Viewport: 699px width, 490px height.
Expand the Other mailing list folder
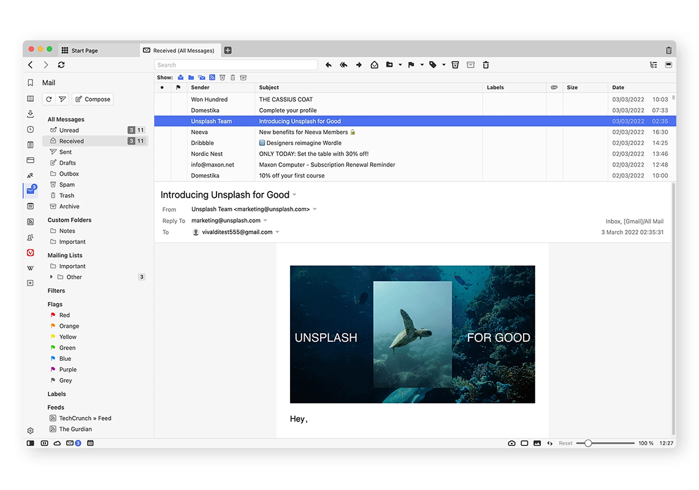(x=52, y=277)
